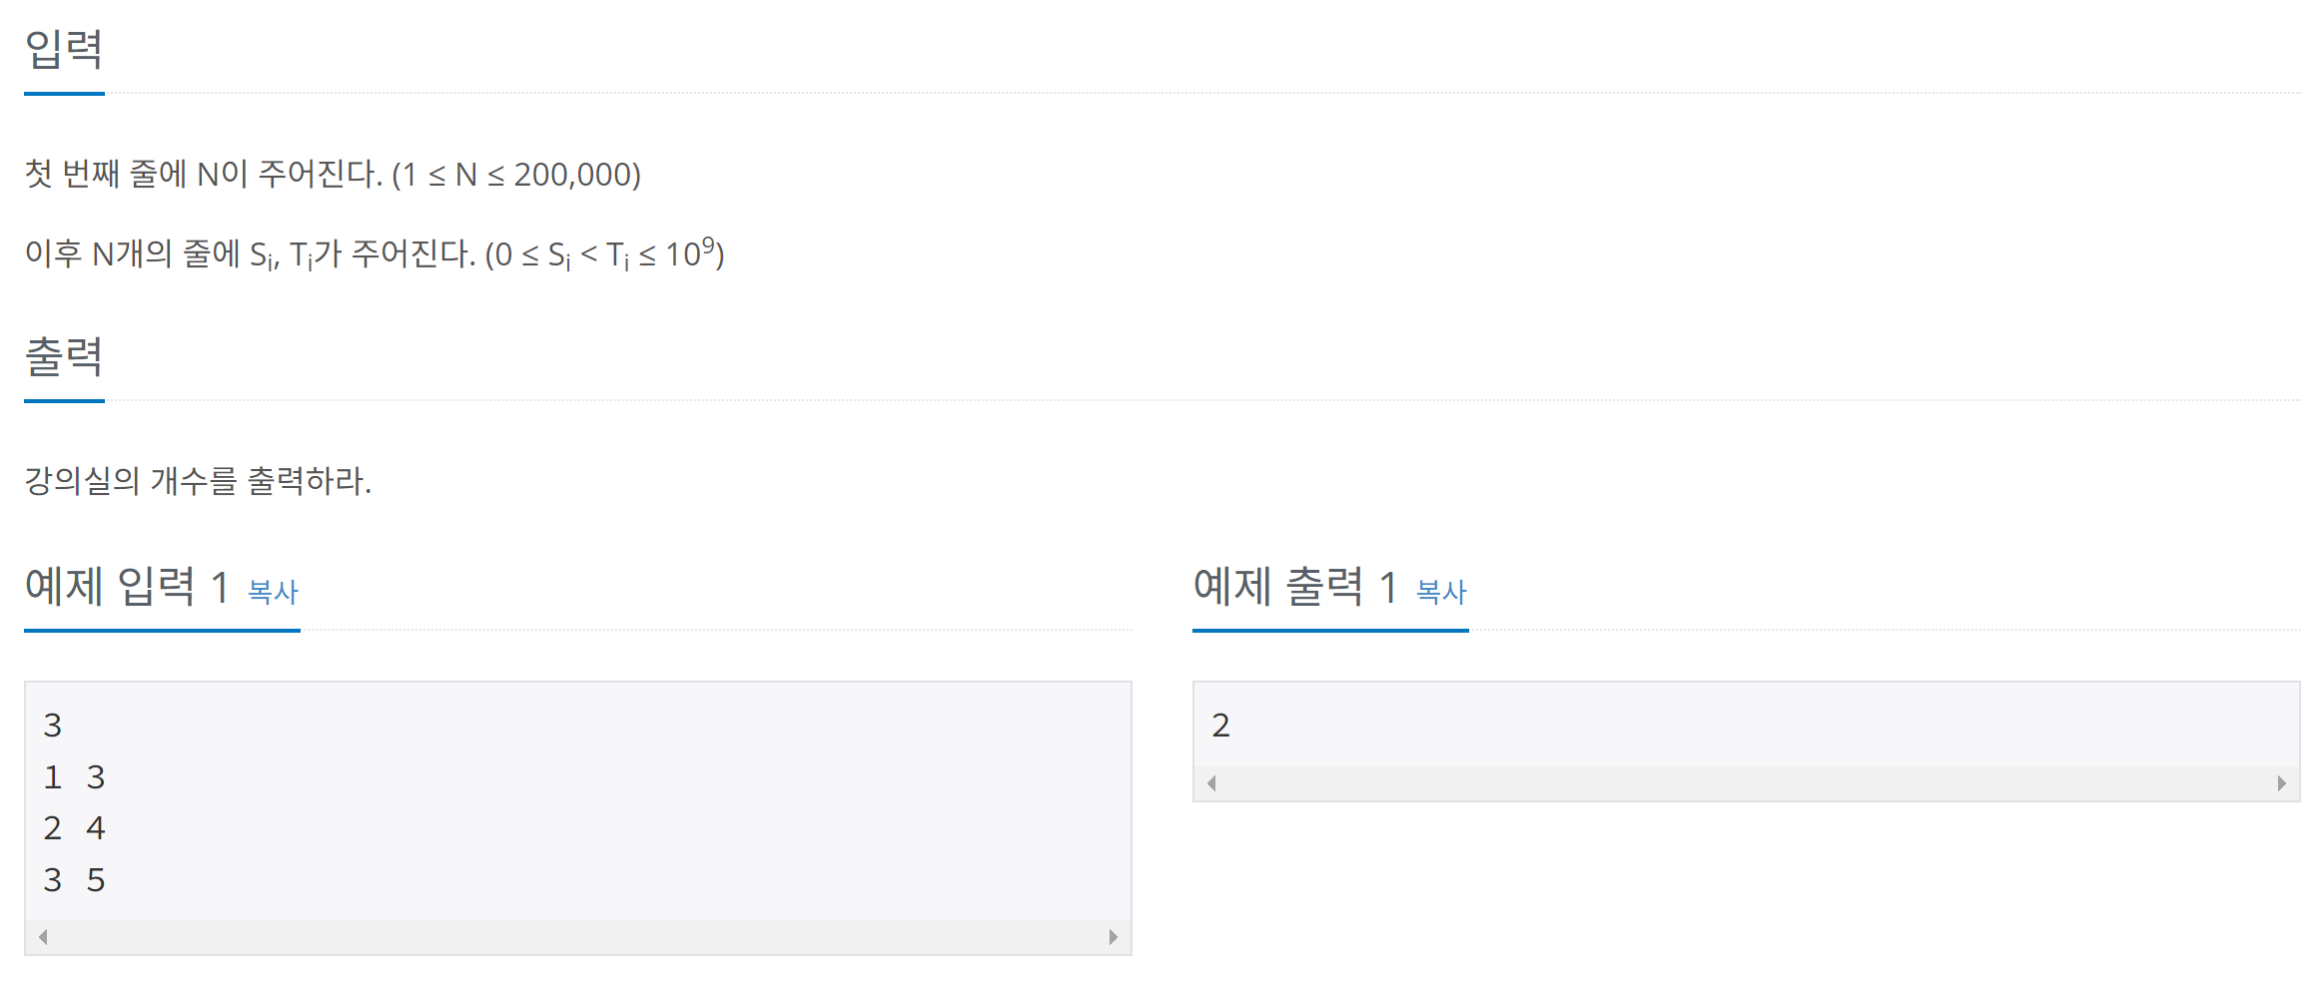Click the '2' value in example output

pos(1220,726)
